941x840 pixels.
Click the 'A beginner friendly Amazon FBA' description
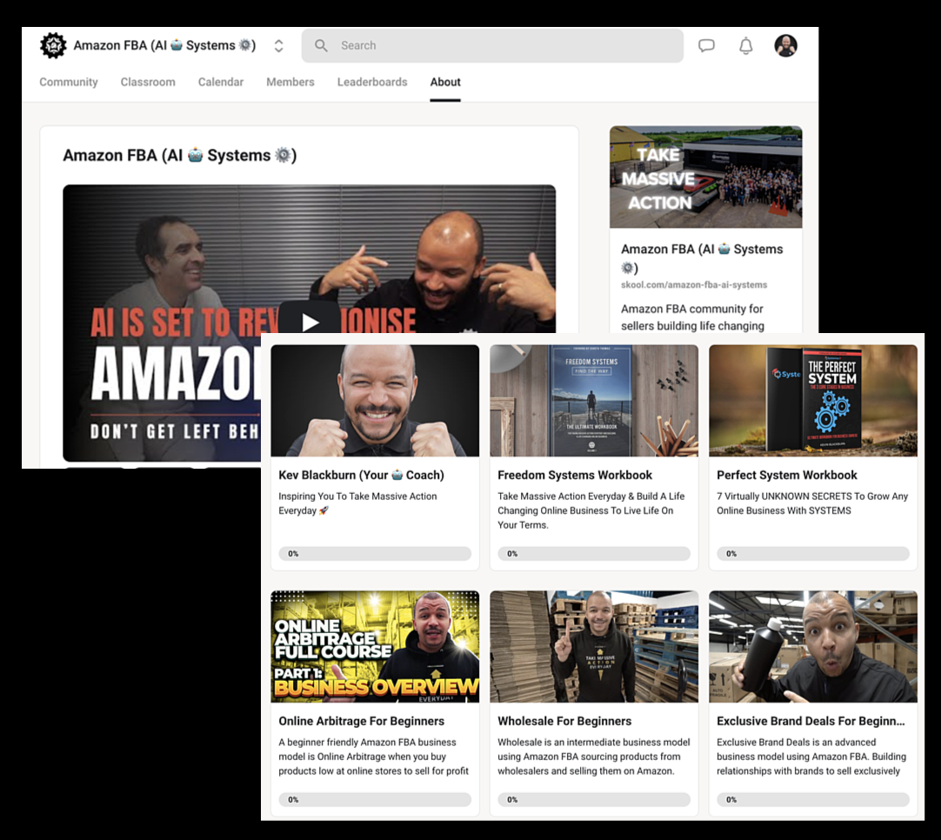point(373,757)
